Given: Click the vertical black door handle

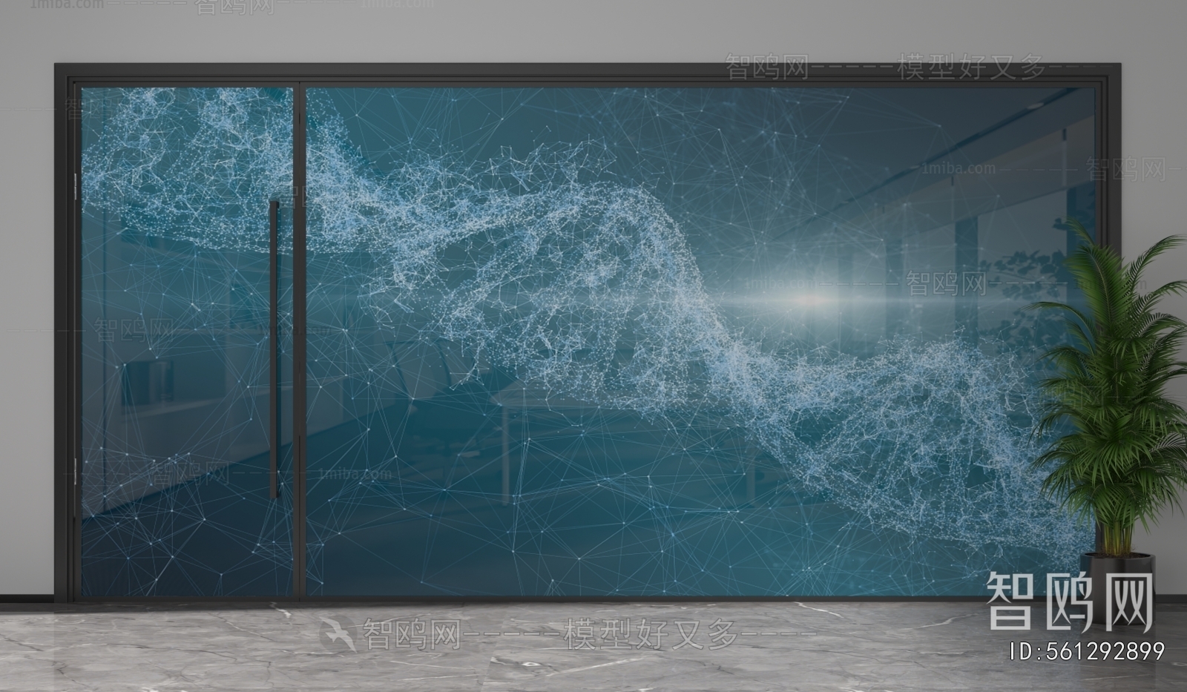Looking at the screenshot, I should (x=274, y=348).
